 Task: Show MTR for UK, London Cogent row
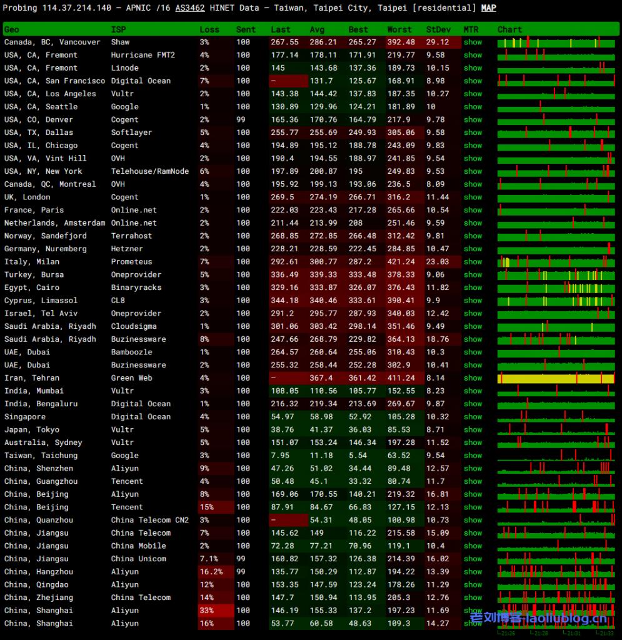coord(473,197)
